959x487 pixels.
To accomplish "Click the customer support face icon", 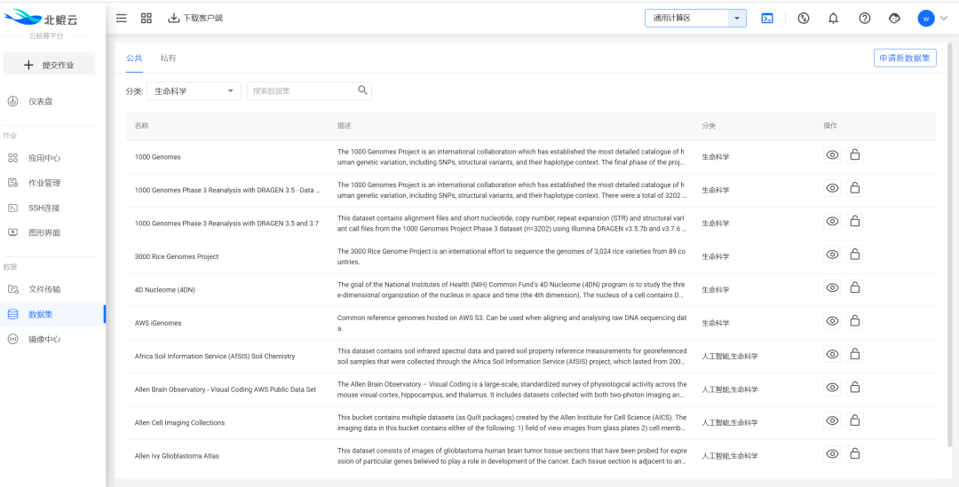I will (894, 19).
